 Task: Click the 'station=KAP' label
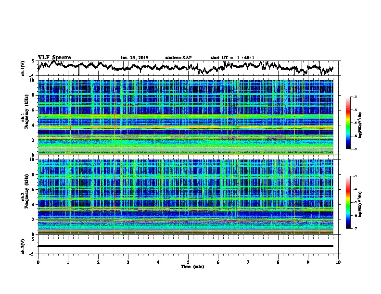pos(178,58)
